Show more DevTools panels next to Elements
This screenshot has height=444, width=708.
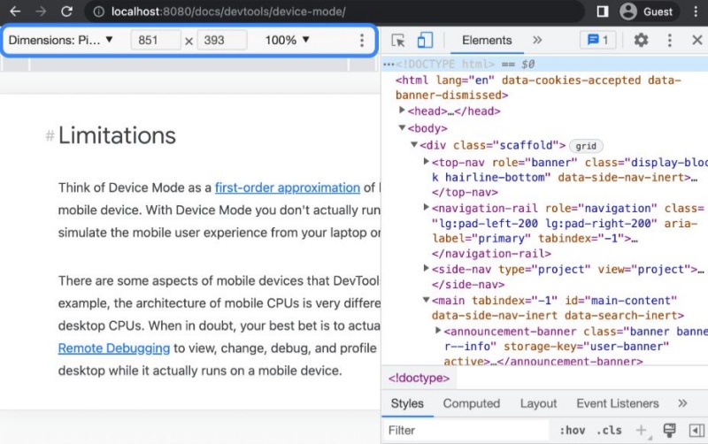(537, 41)
